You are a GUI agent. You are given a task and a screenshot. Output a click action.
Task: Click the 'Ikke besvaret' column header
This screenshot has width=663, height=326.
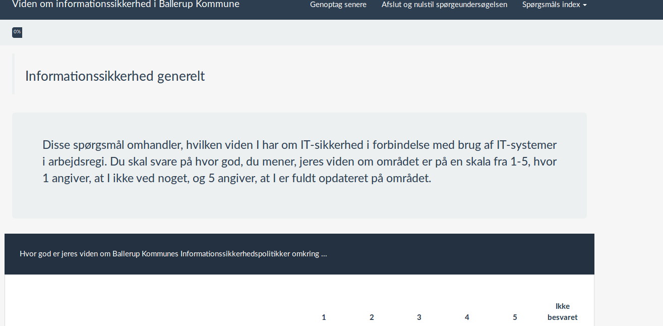[x=563, y=312]
